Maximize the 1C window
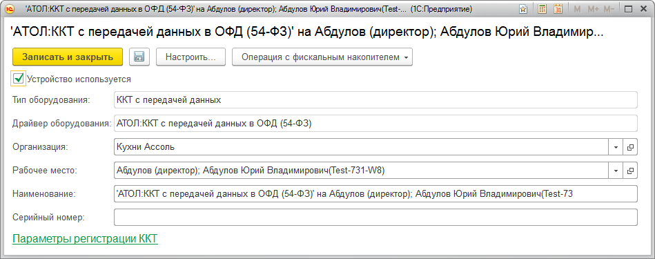Image resolution: width=655 pixels, height=259 pixels. [x=628, y=9]
